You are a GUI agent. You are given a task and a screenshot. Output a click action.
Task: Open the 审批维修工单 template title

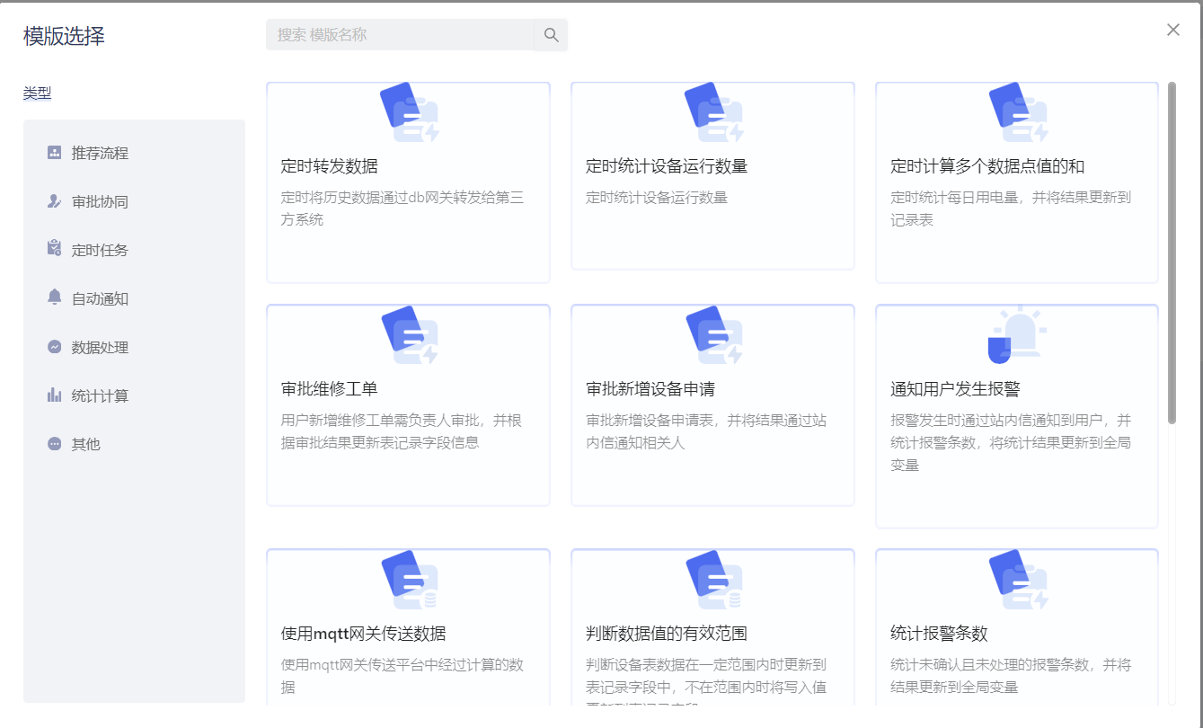(329, 389)
